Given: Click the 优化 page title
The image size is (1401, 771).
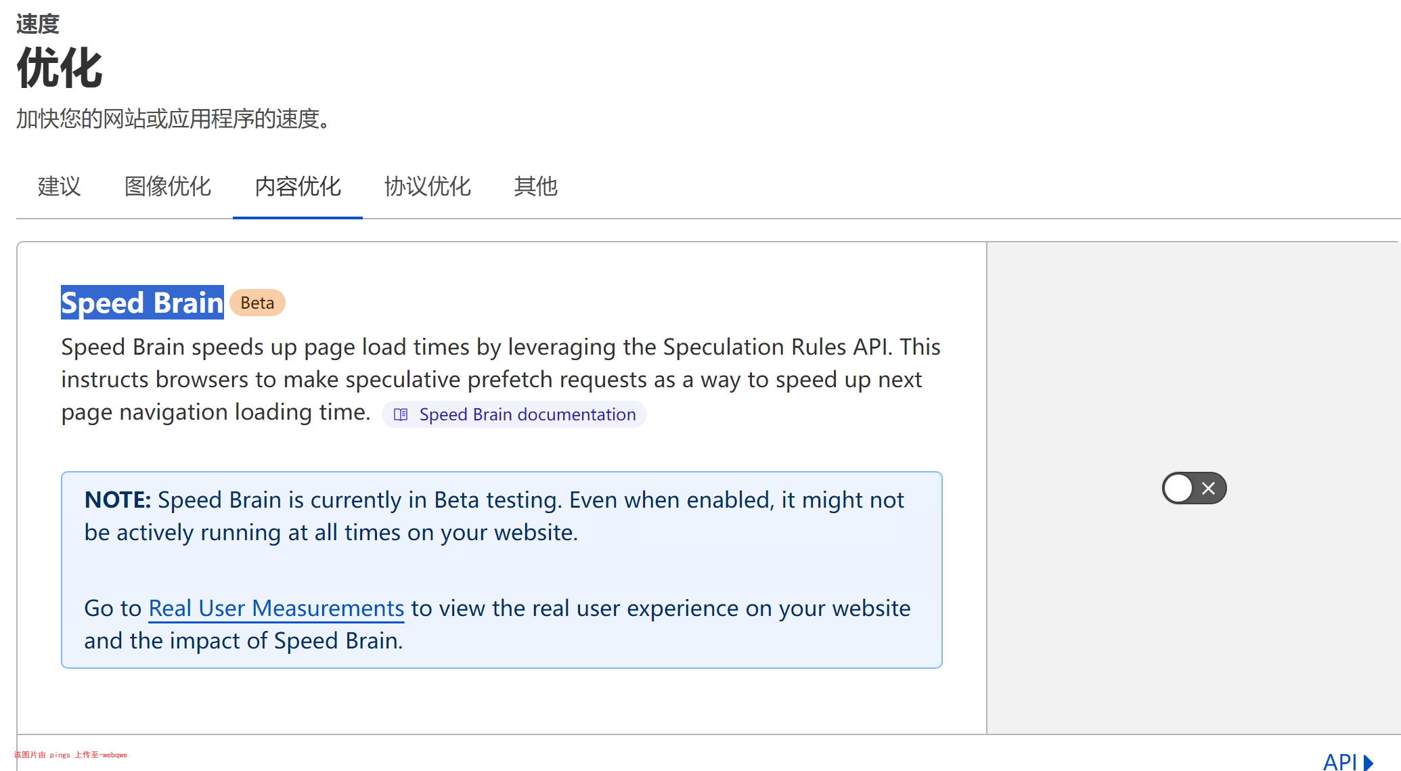Looking at the screenshot, I should [60, 68].
